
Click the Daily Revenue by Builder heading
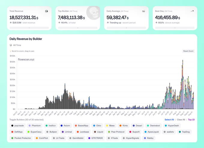[x=26, y=39]
